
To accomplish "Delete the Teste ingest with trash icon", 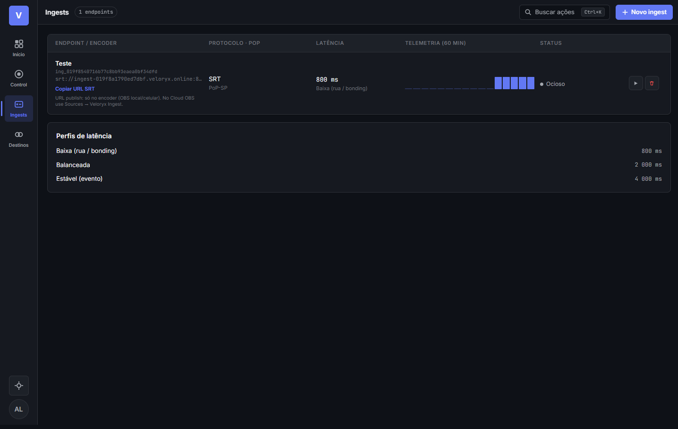I will click(x=652, y=83).
